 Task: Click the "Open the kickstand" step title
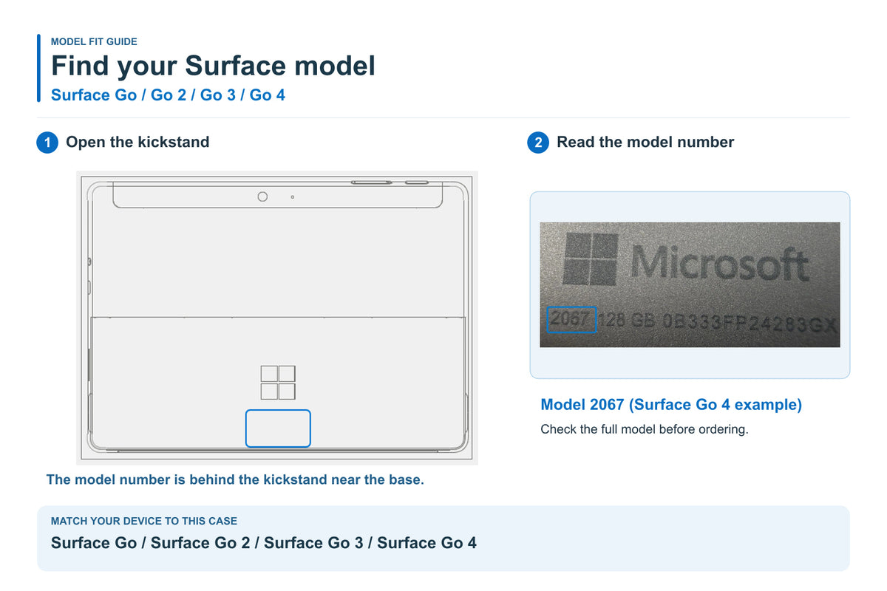tap(137, 142)
